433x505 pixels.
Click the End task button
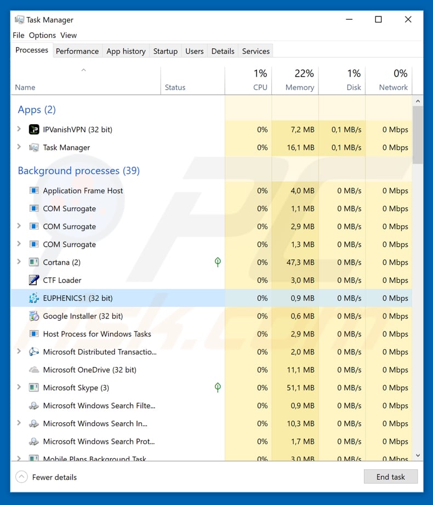tap(391, 477)
